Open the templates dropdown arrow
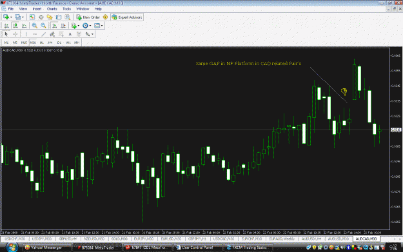This screenshot has width=403, height=252. 102,26
